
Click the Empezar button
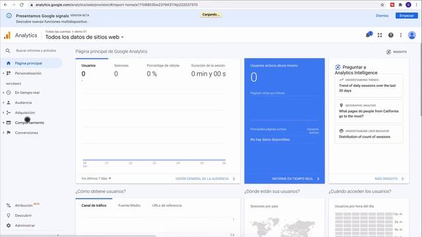406,16
